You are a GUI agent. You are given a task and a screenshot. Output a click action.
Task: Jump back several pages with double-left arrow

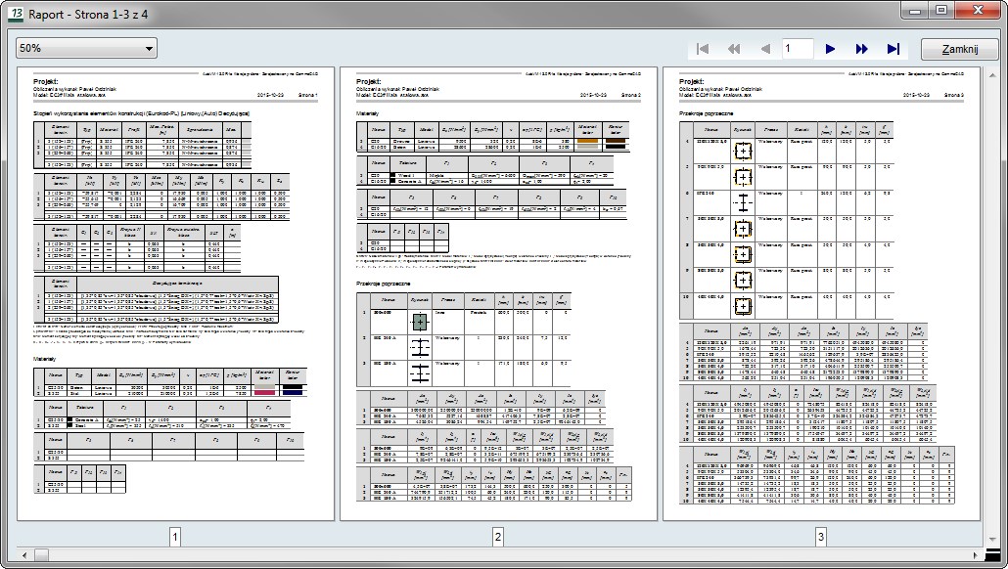(x=734, y=49)
